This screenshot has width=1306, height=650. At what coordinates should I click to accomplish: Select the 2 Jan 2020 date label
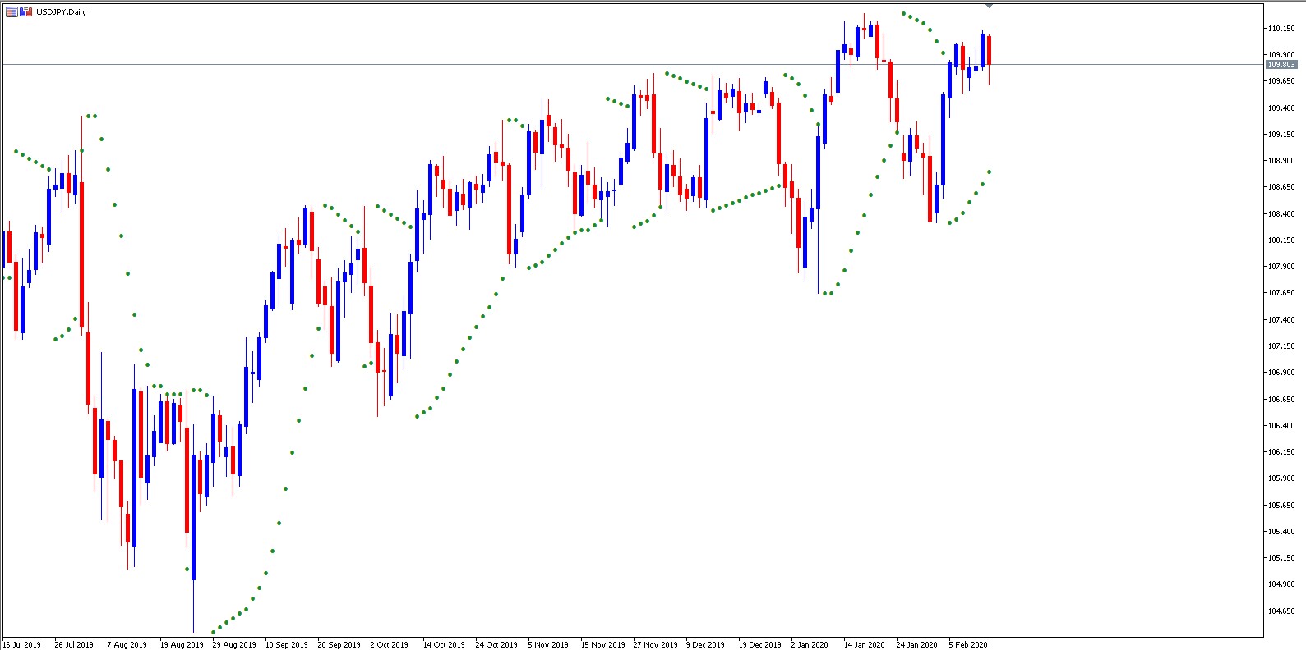(810, 644)
